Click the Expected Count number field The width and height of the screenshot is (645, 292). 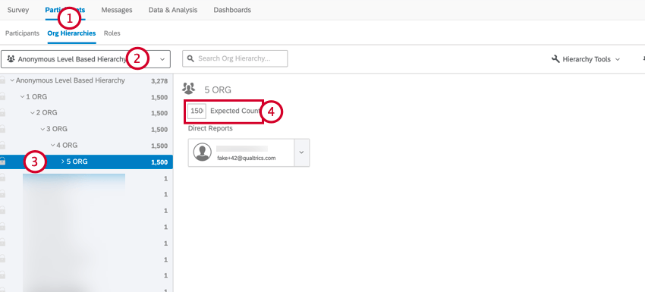pos(197,111)
